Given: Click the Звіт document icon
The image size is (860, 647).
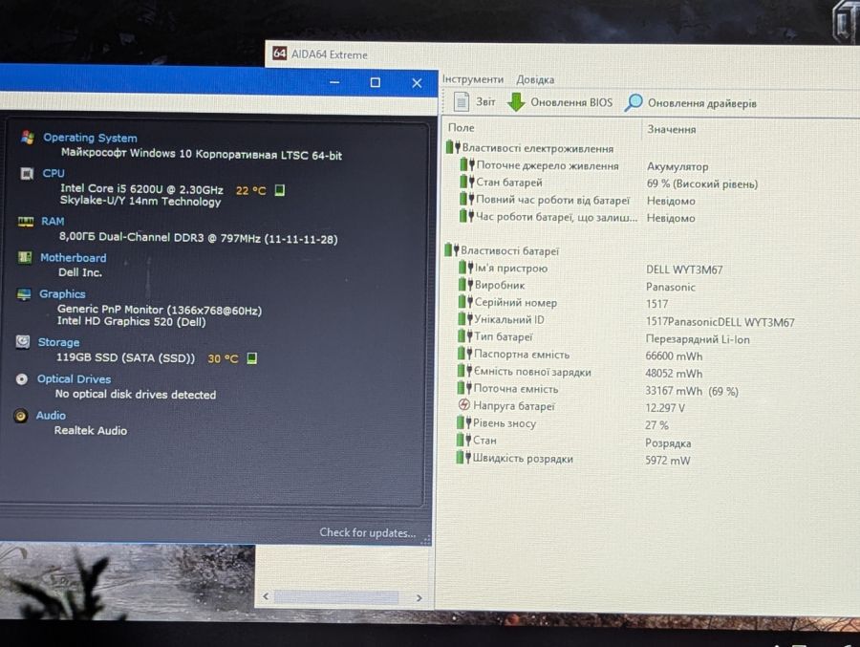Looking at the screenshot, I should click(x=462, y=101).
